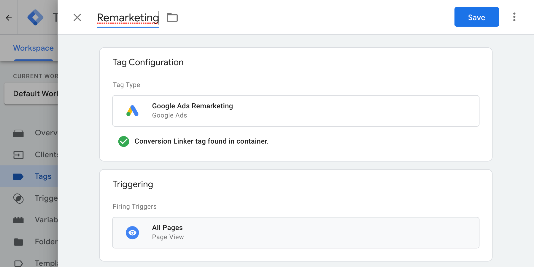534x267 pixels.
Task: Open the Google Ads Remarketing tag type
Action: pyautogui.click(x=296, y=111)
